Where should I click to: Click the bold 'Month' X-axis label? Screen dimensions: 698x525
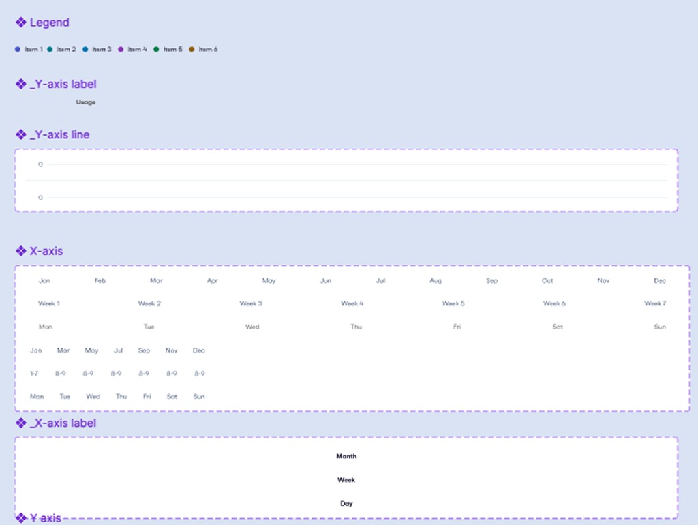click(x=346, y=456)
